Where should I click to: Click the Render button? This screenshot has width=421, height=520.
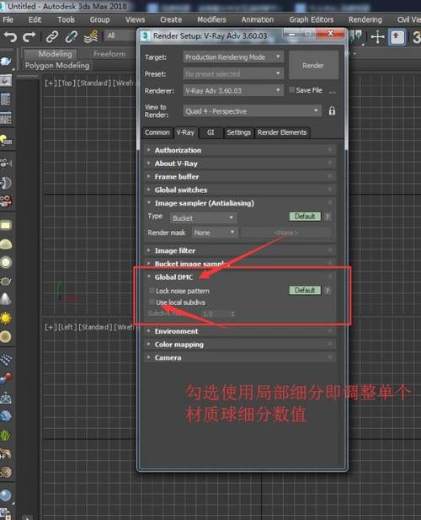click(x=313, y=66)
